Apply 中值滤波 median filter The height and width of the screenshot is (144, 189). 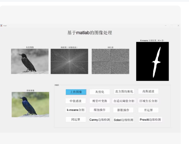[x=76, y=101]
